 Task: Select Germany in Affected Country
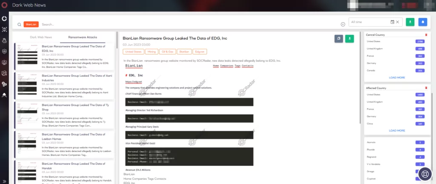click(396, 116)
